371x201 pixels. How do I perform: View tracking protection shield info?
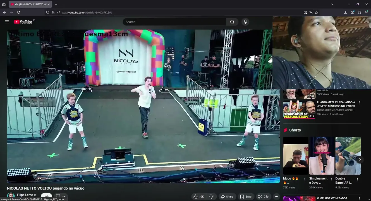(48, 12)
